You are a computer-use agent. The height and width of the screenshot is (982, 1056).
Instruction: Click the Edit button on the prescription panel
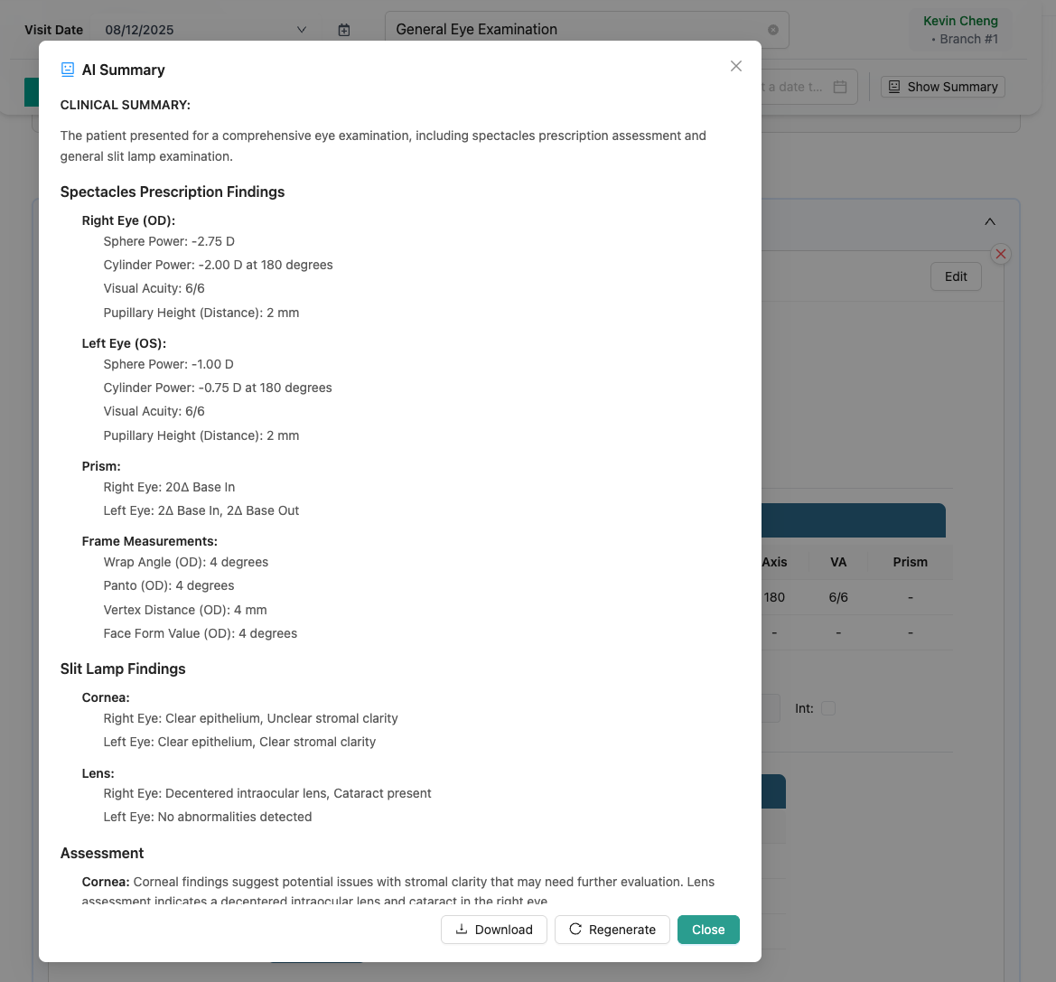(x=955, y=276)
